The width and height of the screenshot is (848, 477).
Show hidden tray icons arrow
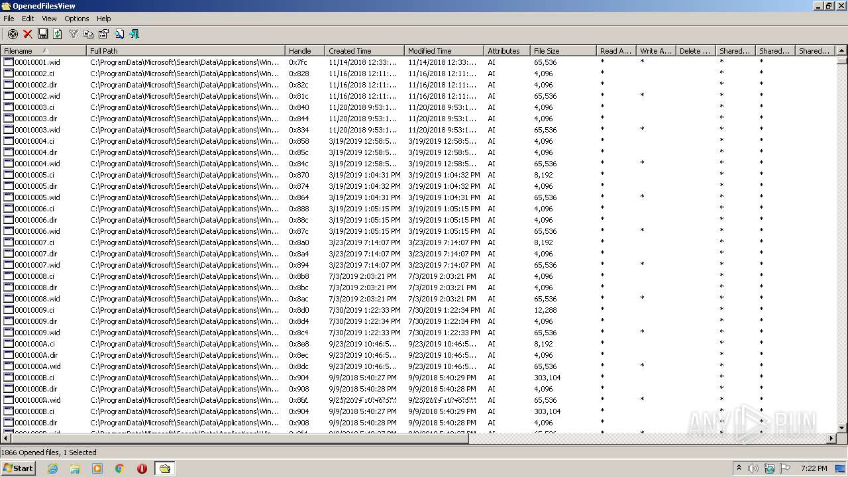point(739,468)
